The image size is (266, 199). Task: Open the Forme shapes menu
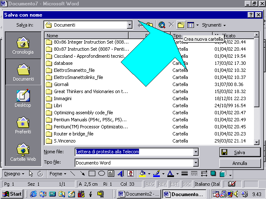58,174
